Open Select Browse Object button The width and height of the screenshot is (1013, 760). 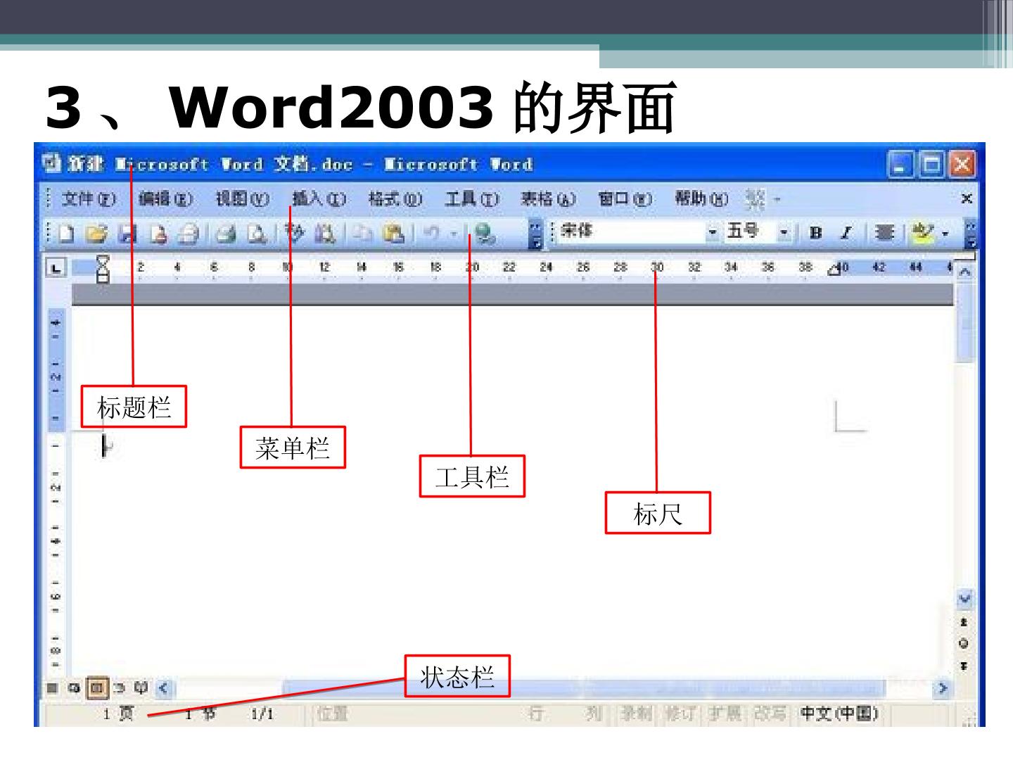[964, 643]
